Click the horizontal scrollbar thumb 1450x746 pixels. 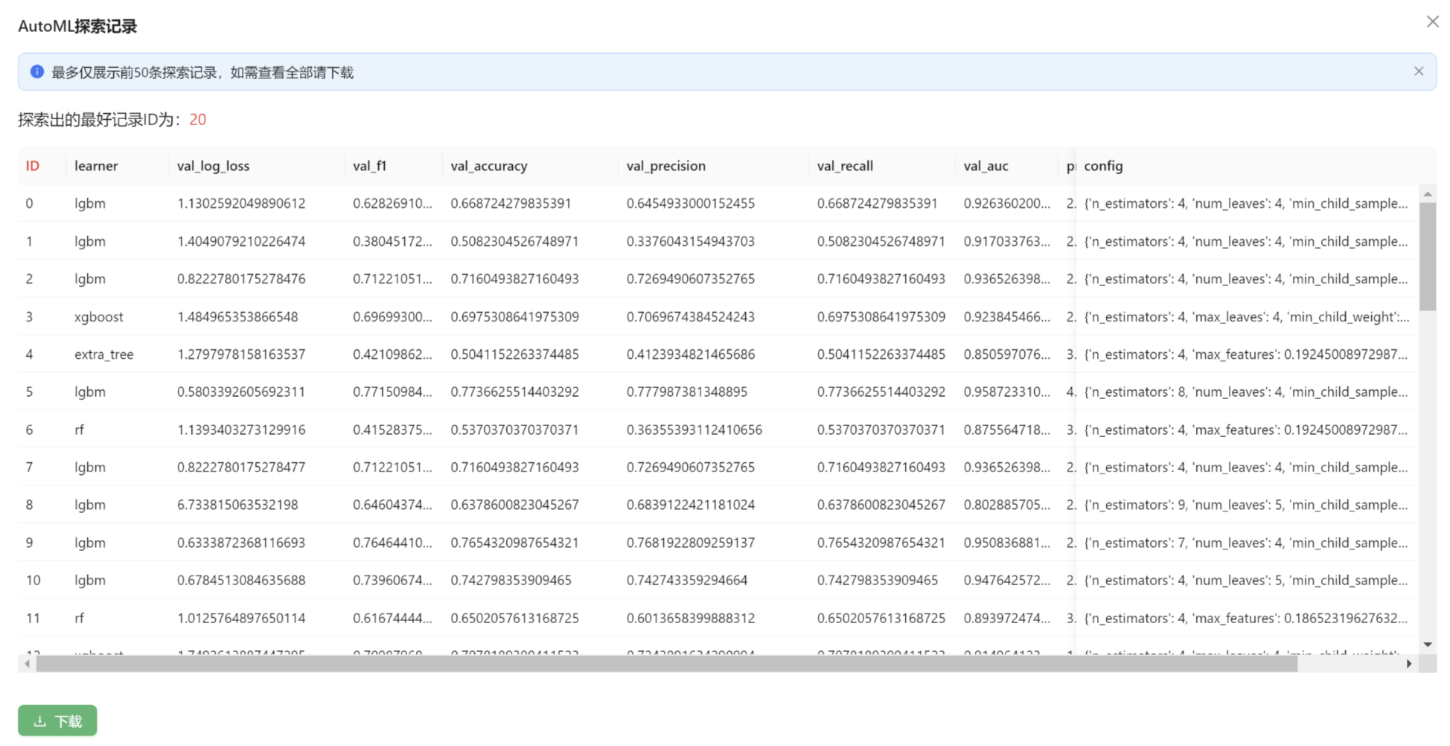point(666,663)
